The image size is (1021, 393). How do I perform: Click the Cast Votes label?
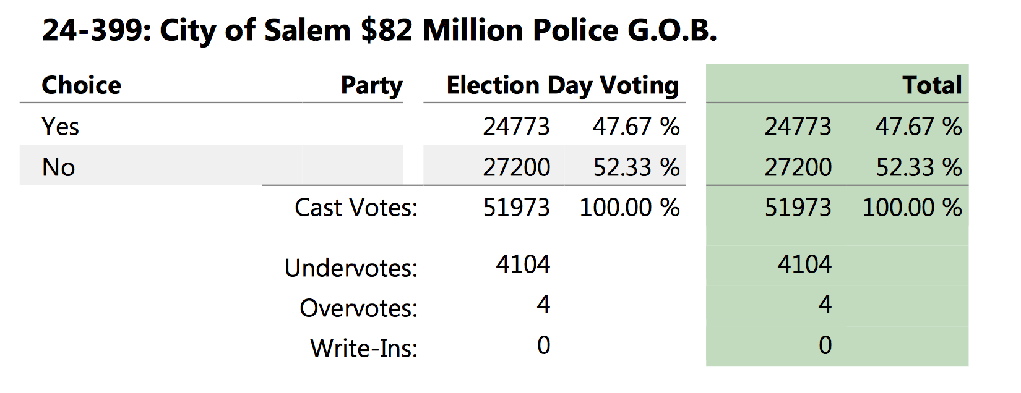click(356, 208)
